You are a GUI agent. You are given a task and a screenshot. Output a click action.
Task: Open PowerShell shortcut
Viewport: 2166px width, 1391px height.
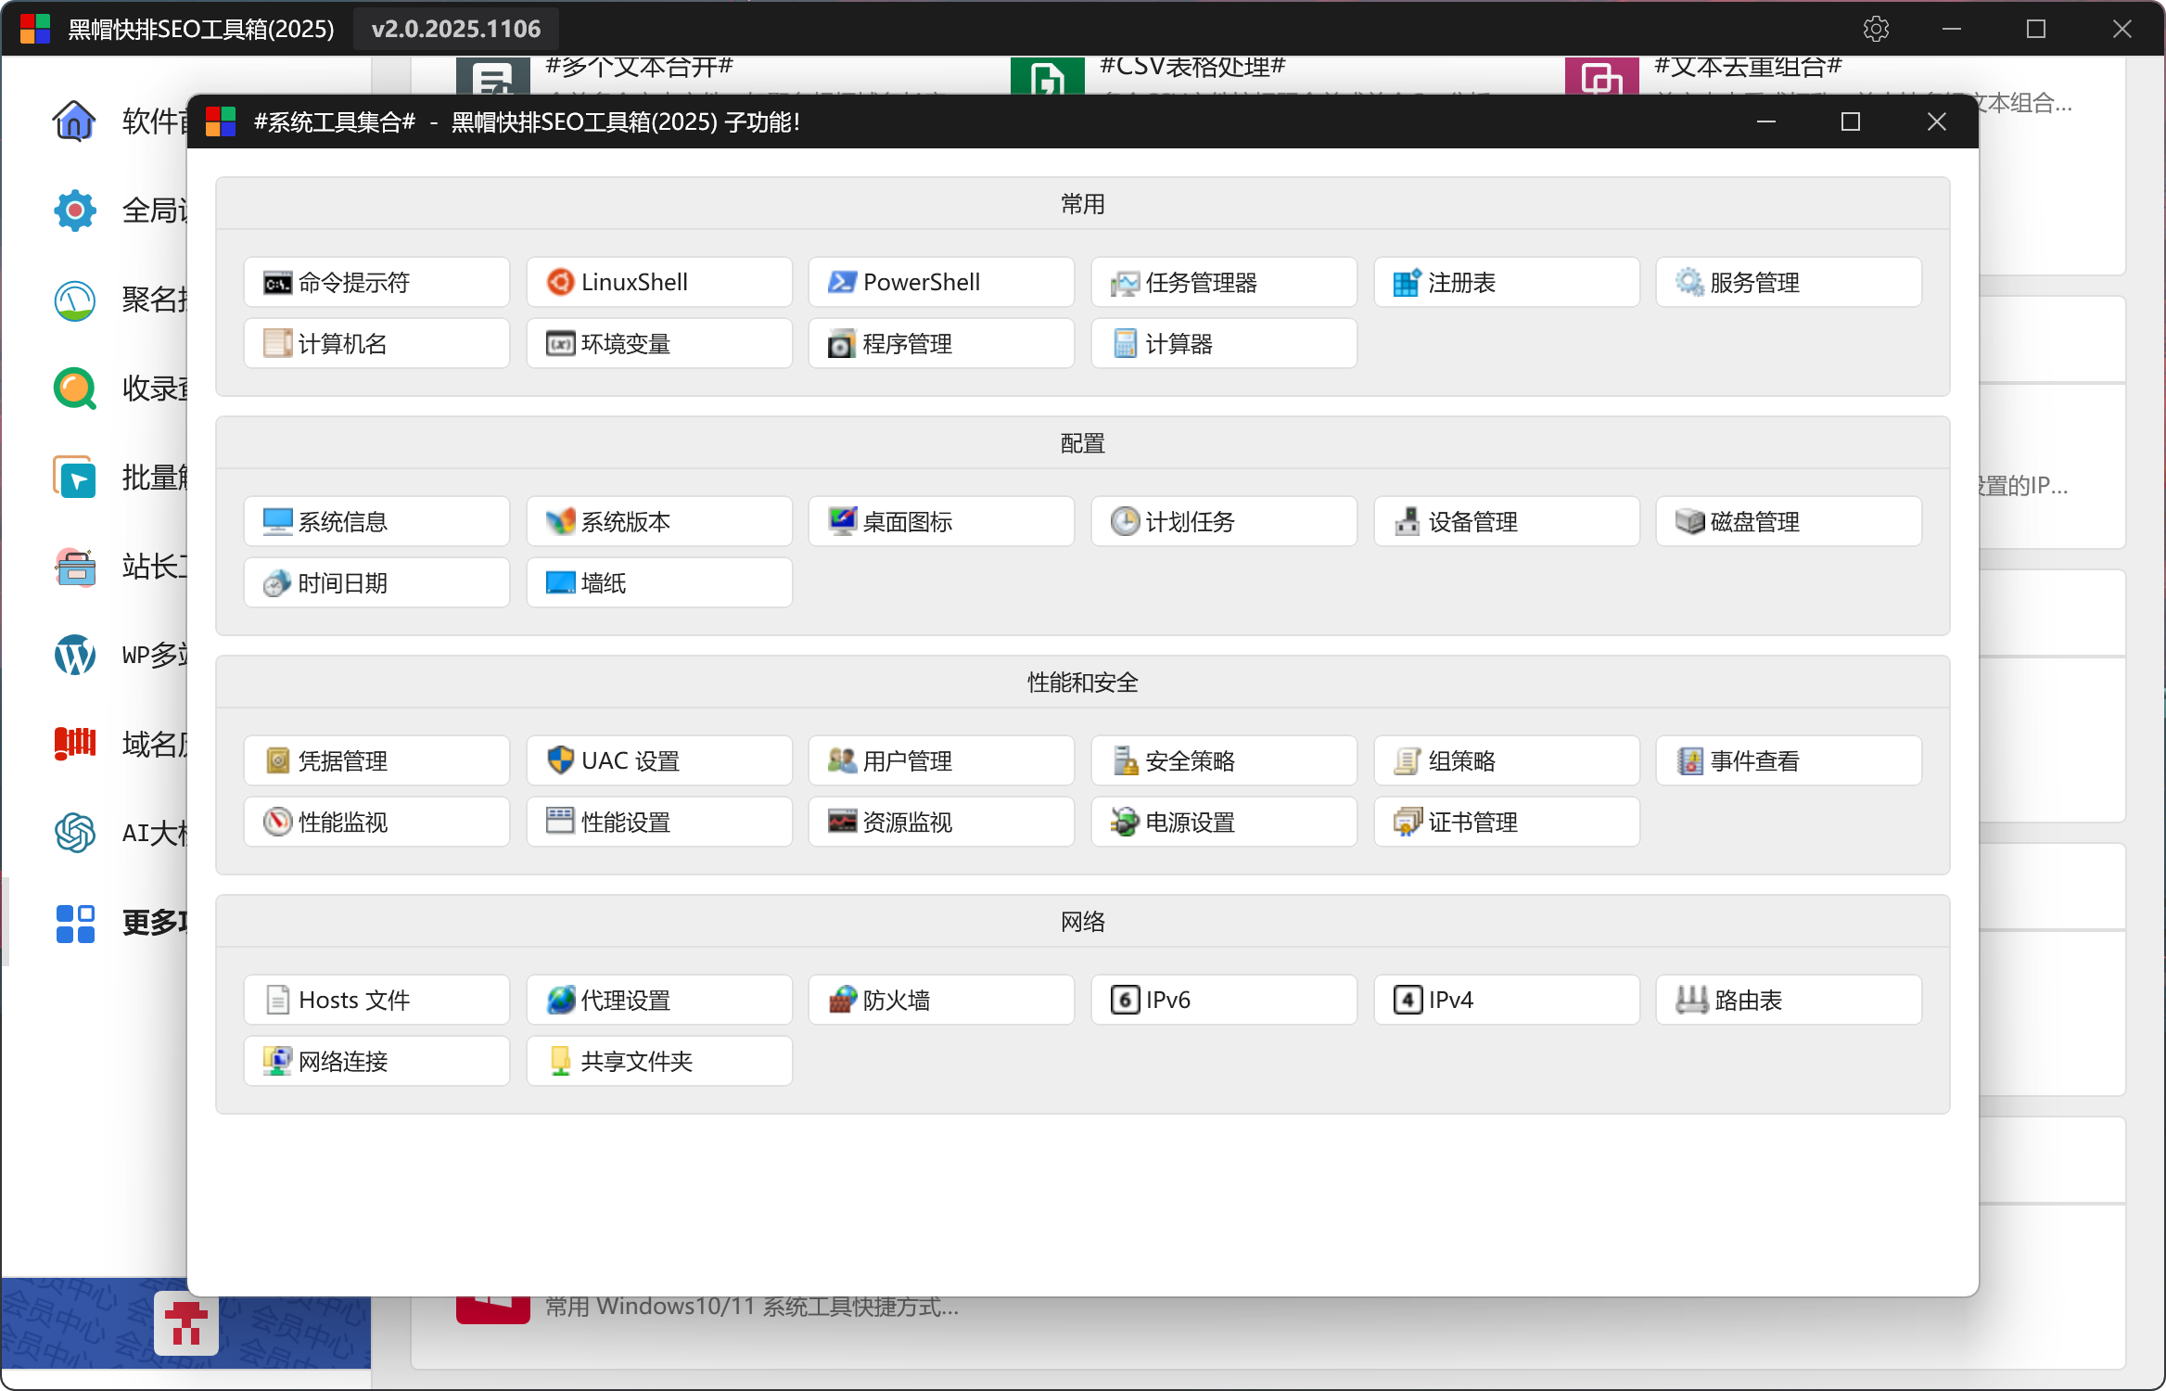click(940, 282)
